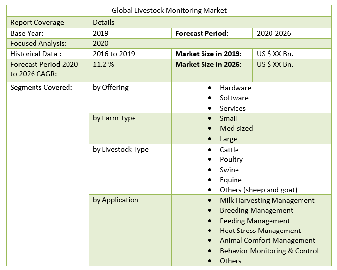
Task: Click the Market Size in 2026 label
Action: (208, 64)
